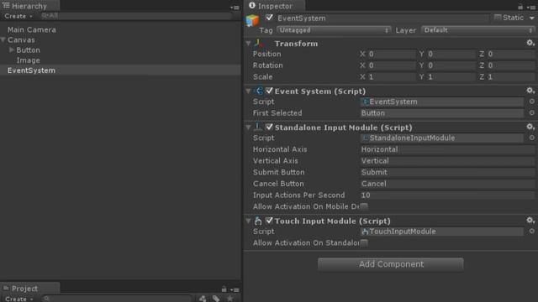Click First Selected Button object field
538x302 pixels.
coord(442,113)
